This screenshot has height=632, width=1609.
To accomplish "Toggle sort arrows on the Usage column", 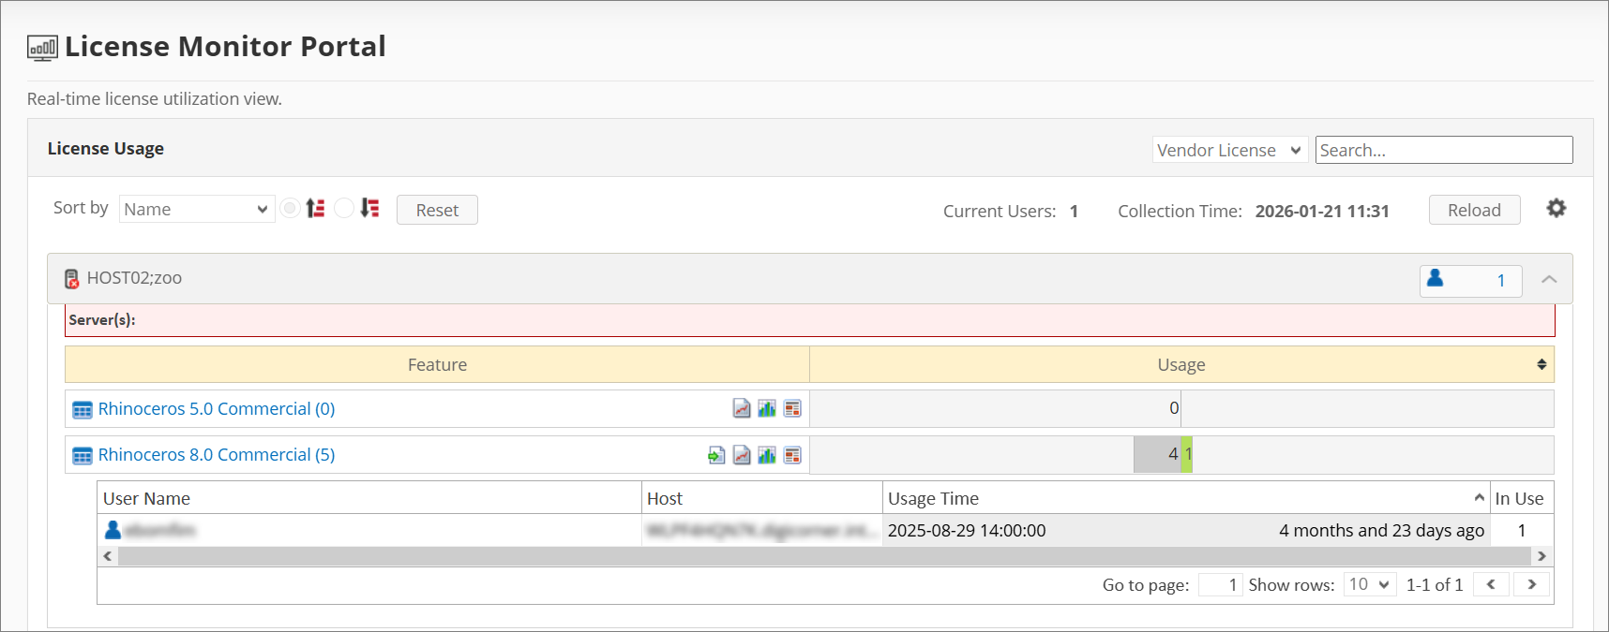I will click(x=1541, y=364).
